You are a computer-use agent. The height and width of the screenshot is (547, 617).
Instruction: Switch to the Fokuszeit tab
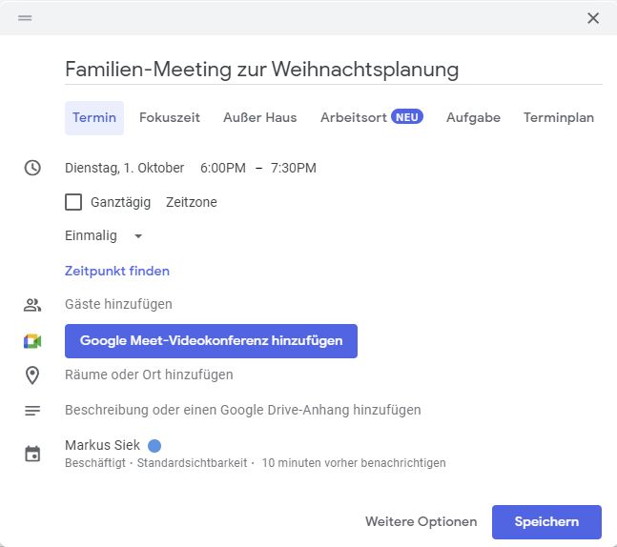click(170, 117)
